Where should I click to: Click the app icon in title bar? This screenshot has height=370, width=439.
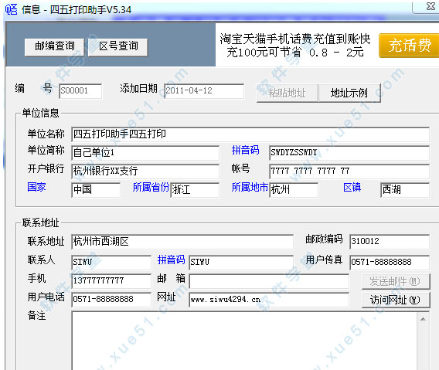[x=11, y=9]
